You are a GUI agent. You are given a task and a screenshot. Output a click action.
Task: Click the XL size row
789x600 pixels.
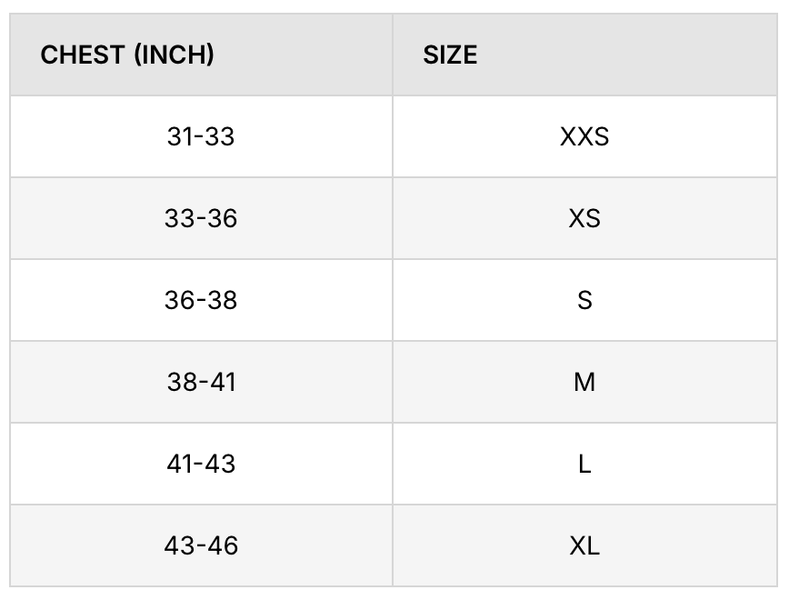click(x=394, y=545)
